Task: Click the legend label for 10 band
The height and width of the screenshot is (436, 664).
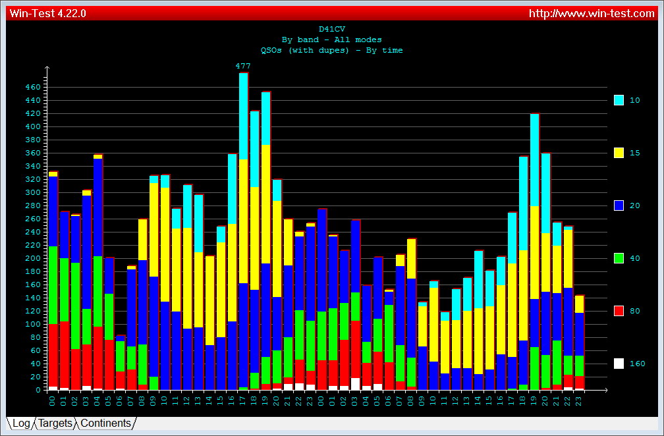Action: (634, 100)
